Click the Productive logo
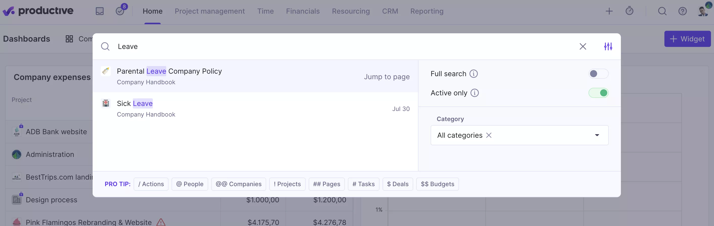Viewport: 714px width, 226px height. (x=38, y=11)
